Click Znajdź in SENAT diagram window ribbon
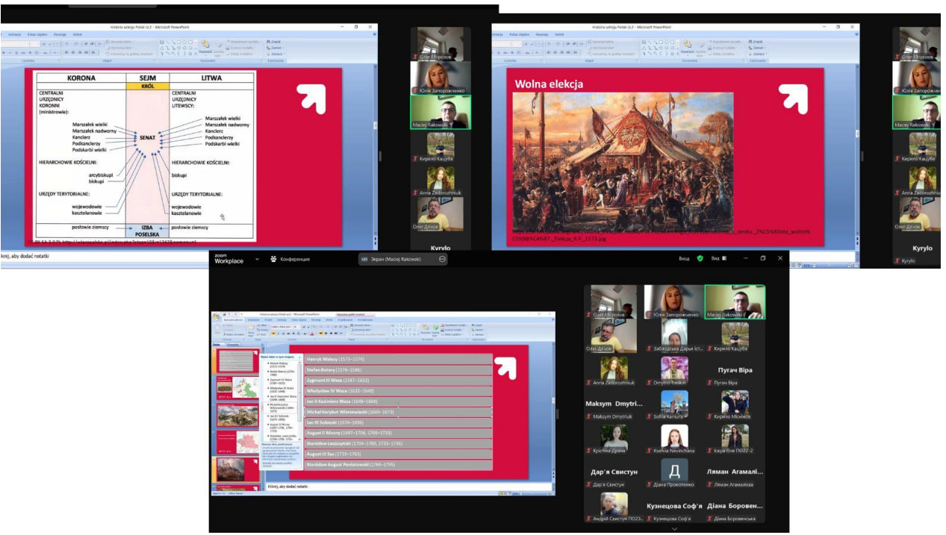Image resolution: width=946 pixels, height=535 pixels. pos(274,42)
